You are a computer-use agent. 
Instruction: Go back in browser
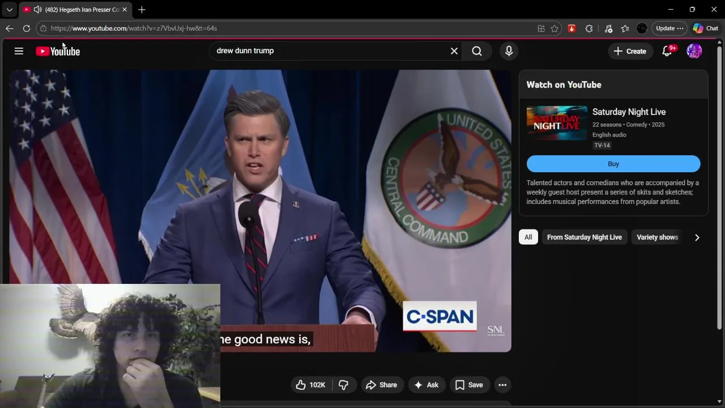[10, 28]
